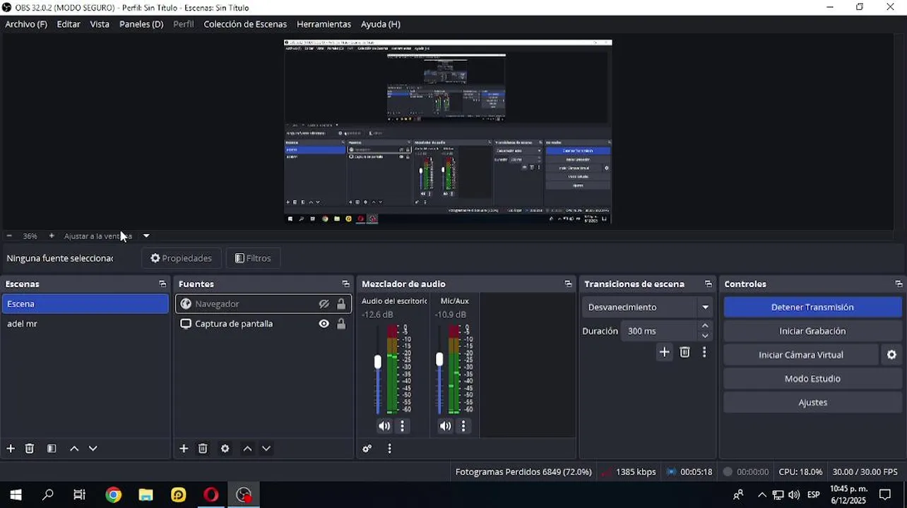Select Captura de pantalla source row
The height and width of the screenshot is (508, 907).
(x=263, y=324)
